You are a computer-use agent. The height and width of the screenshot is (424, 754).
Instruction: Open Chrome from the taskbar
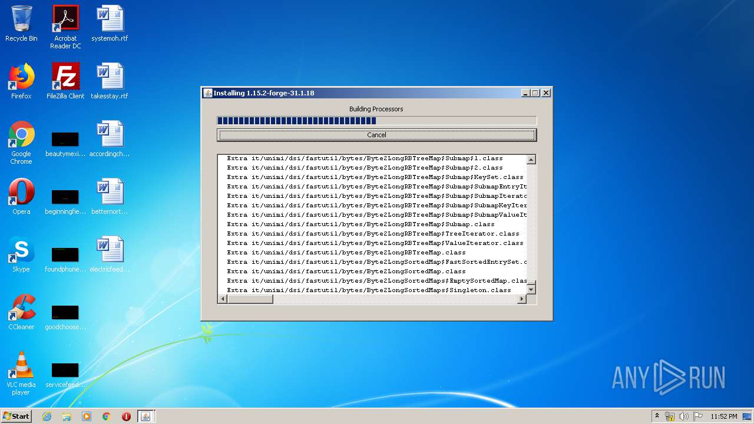[107, 416]
